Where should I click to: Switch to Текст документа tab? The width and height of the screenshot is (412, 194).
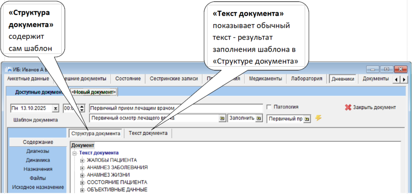pos(148,133)
